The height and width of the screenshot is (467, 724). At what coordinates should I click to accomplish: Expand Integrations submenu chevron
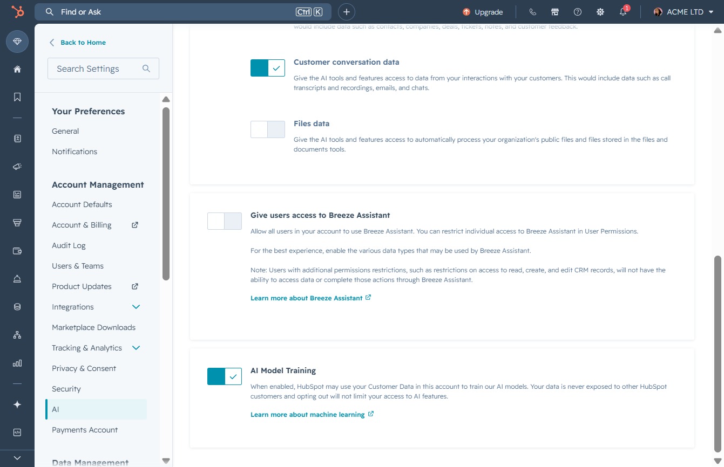coord(136,307)
